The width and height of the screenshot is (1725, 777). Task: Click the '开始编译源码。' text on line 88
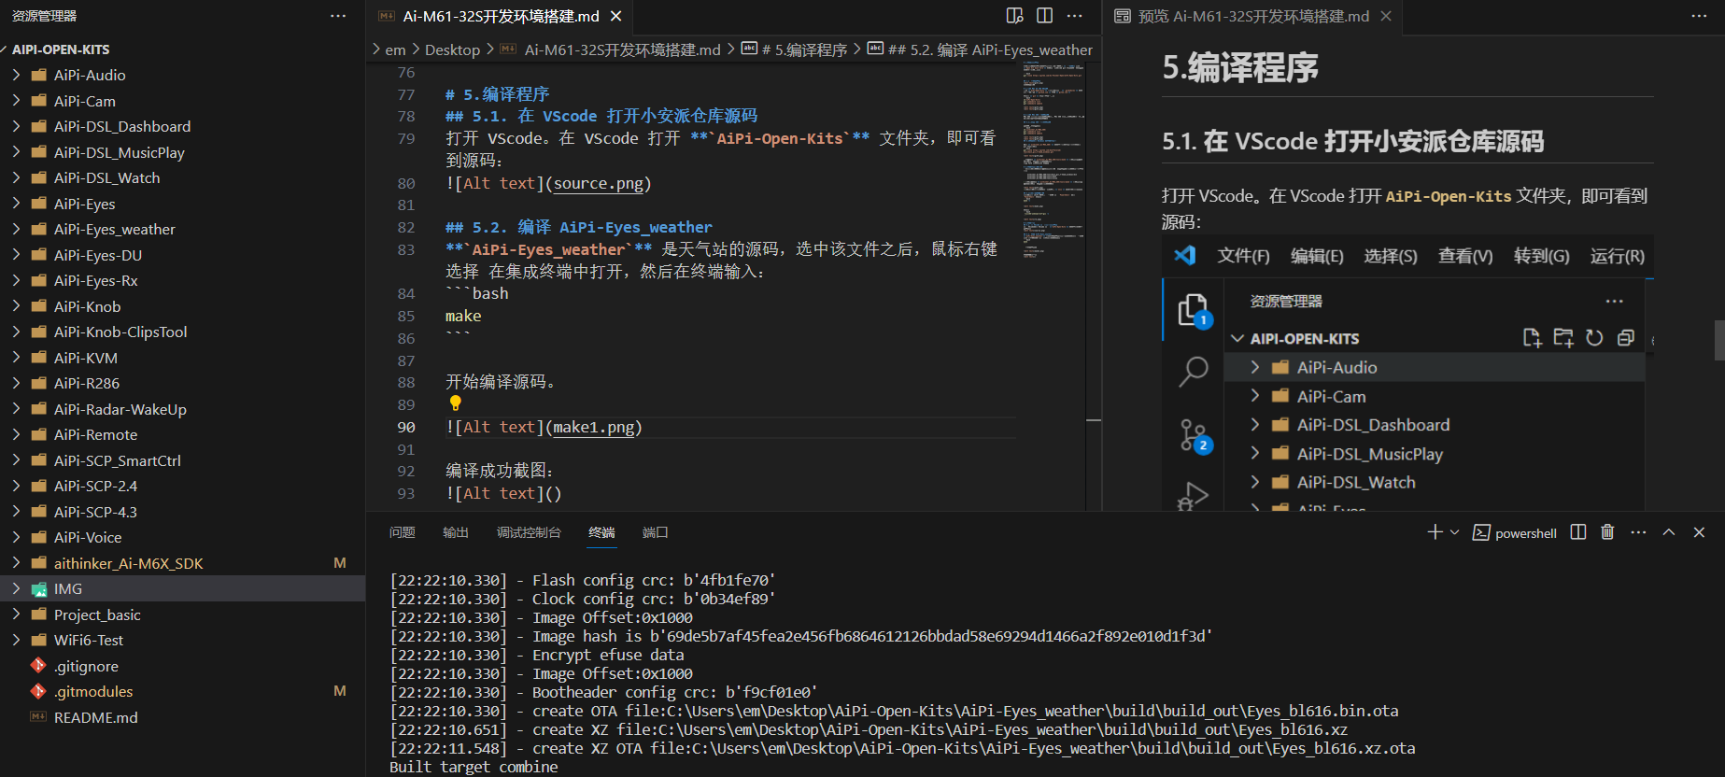[x=502, y=382]
